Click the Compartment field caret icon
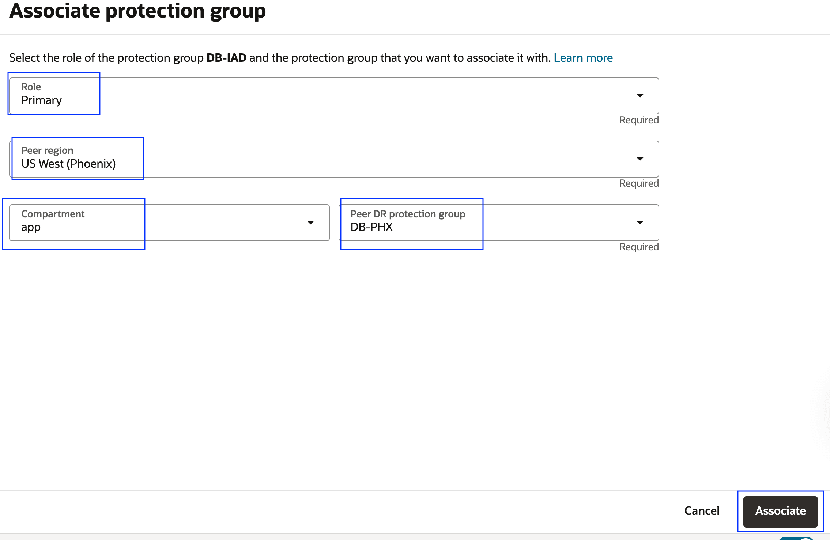830x540 pixels. tap(310, 223)
